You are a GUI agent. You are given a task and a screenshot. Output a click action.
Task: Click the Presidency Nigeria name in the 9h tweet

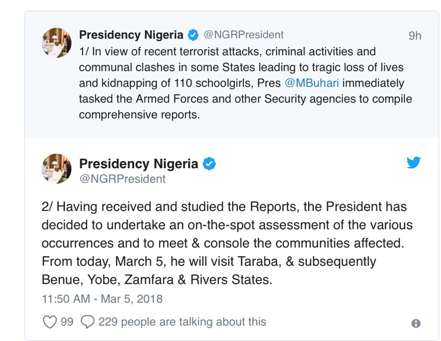coord(131,35)
